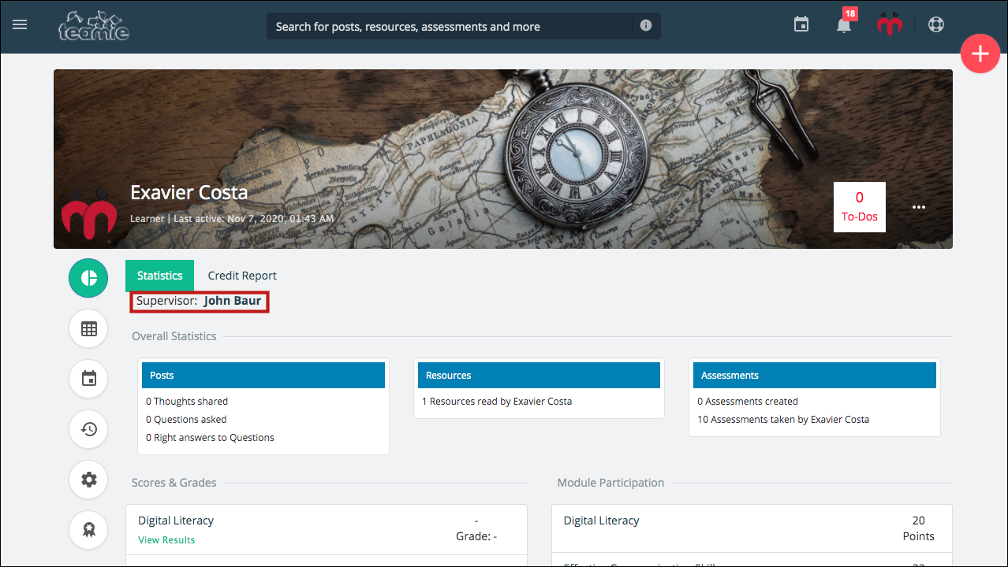Open the hamburger main menu
This screenshot has width=1008, height=567.
coord(20,25)
